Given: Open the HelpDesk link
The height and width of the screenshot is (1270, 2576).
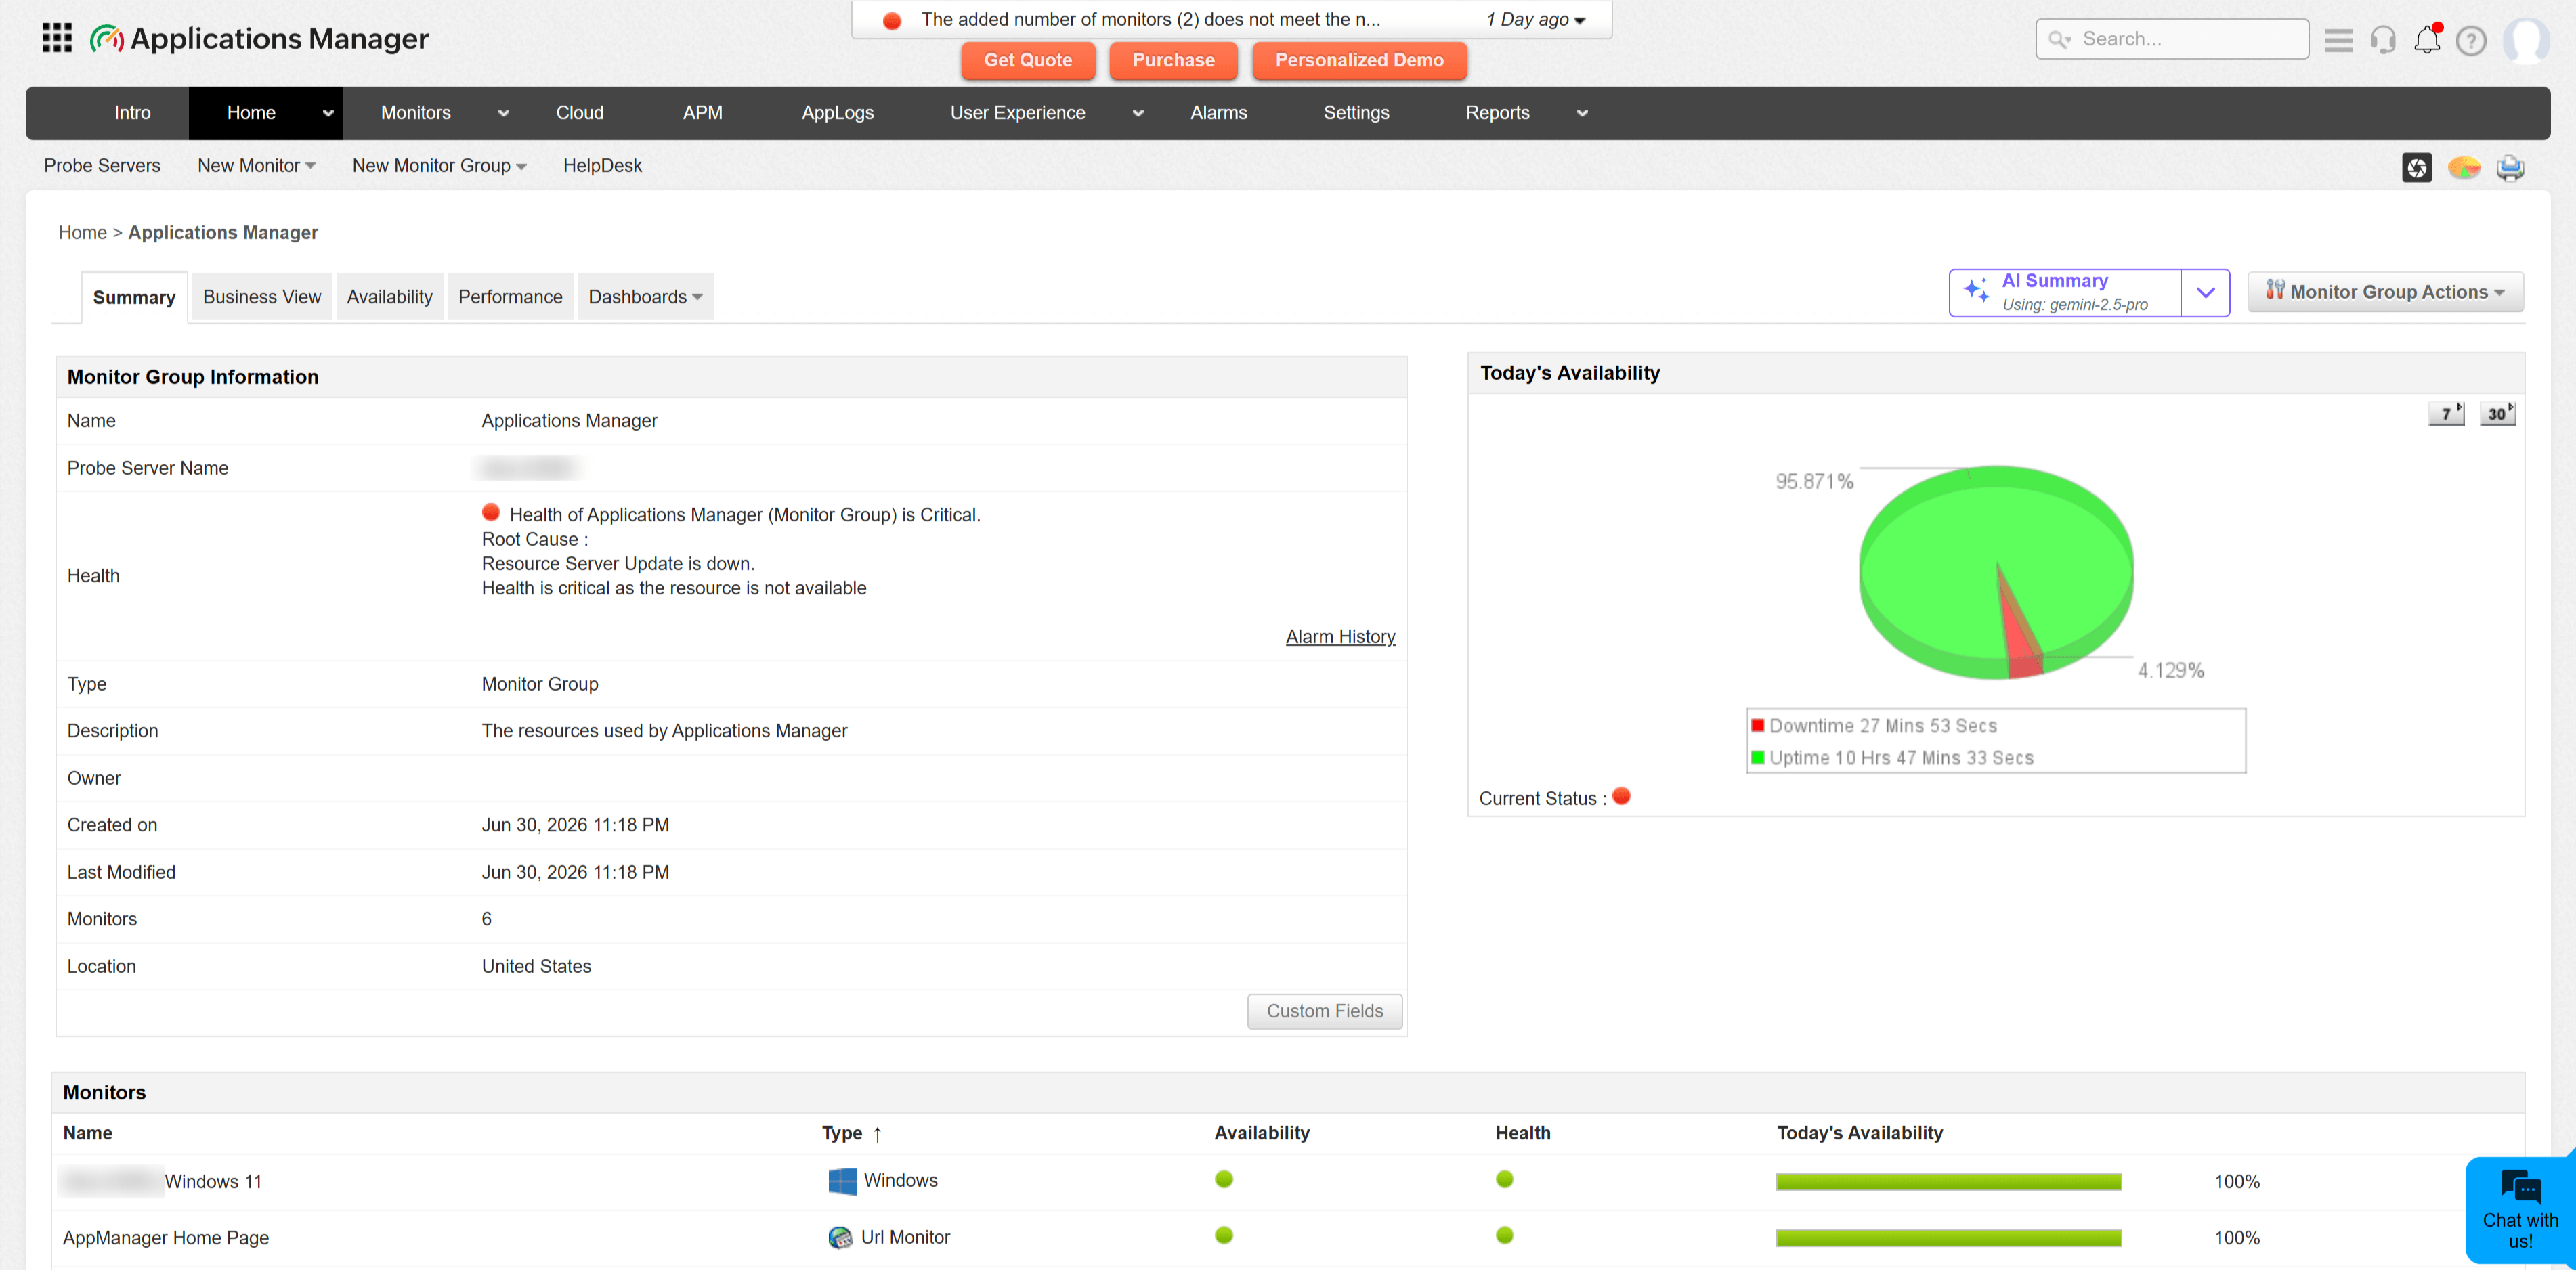Looking at the screenshot, I should [602, 166].
